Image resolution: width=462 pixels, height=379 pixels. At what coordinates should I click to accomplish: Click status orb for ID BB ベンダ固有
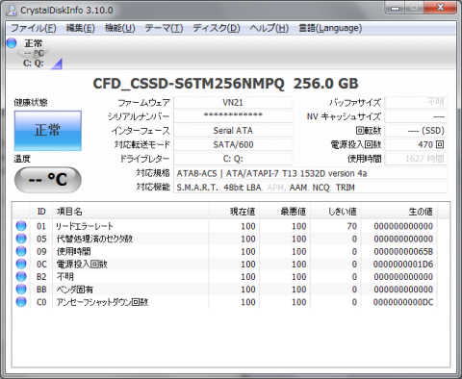coord(21,290)
